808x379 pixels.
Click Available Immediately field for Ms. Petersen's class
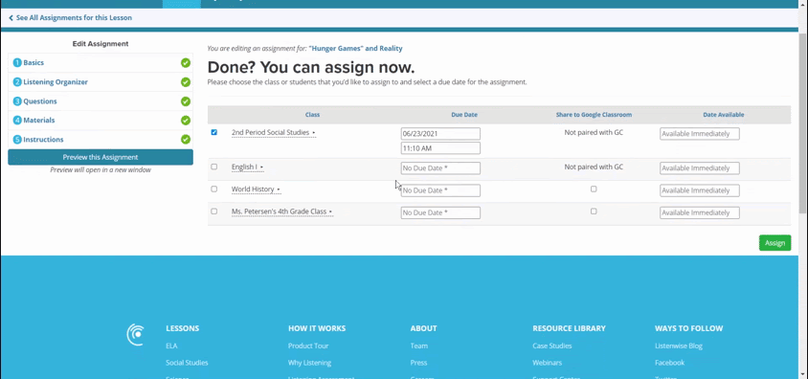click(700, 212)
